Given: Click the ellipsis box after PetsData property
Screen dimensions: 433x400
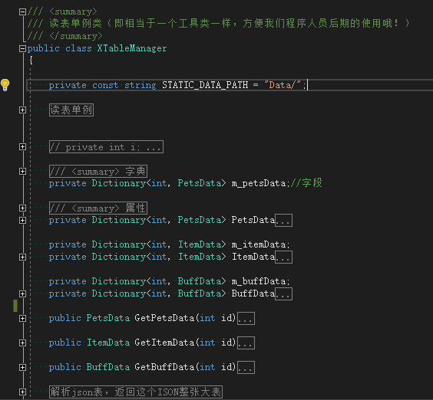Looking at the screenshot, I should [283, 220].
